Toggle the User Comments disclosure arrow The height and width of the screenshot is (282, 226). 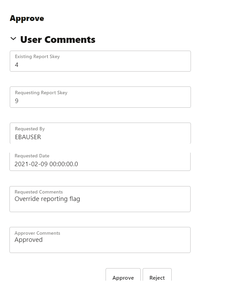pyautogui.click(x=13, y=39)
